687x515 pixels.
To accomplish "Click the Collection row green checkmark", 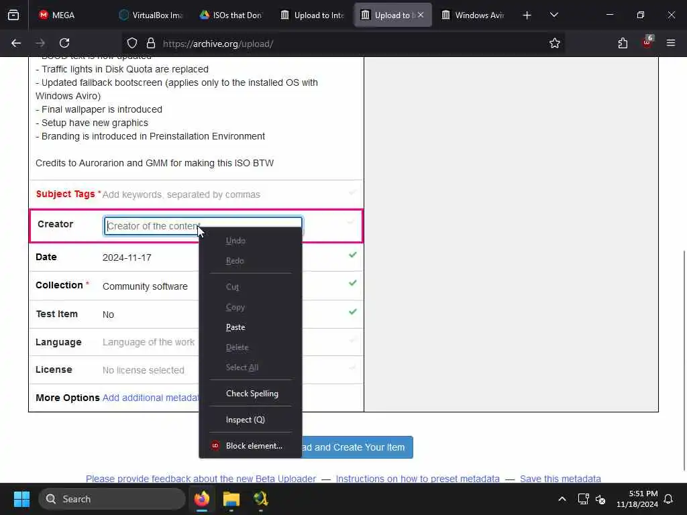I will 353,283.
